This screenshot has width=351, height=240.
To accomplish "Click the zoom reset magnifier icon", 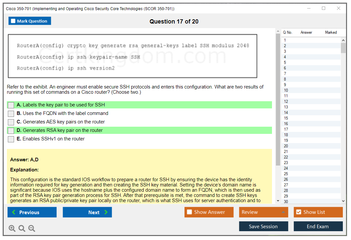I will [x=22, y=228].
